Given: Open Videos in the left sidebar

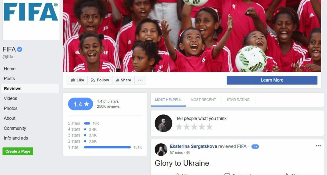Looking at the screenshot, I should [10, 98].
